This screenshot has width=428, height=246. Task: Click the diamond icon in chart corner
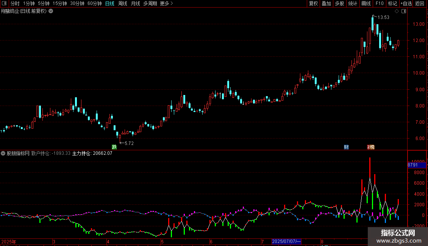[x=397, y=11]
